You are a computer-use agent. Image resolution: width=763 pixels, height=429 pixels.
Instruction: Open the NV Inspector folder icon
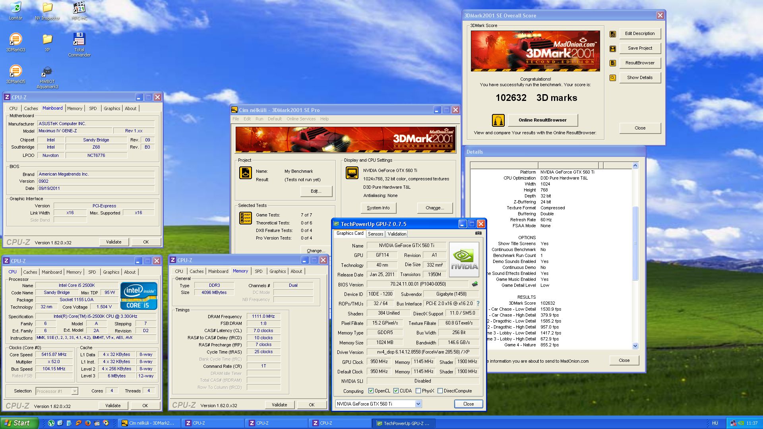tap(47, 7)
